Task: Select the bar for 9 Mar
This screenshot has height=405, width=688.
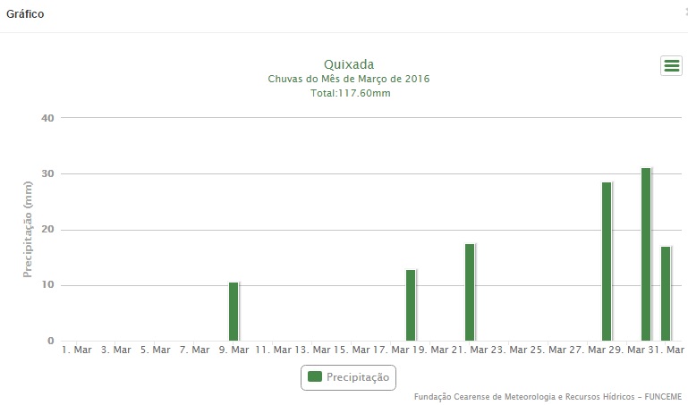Action: pos(234,311)
